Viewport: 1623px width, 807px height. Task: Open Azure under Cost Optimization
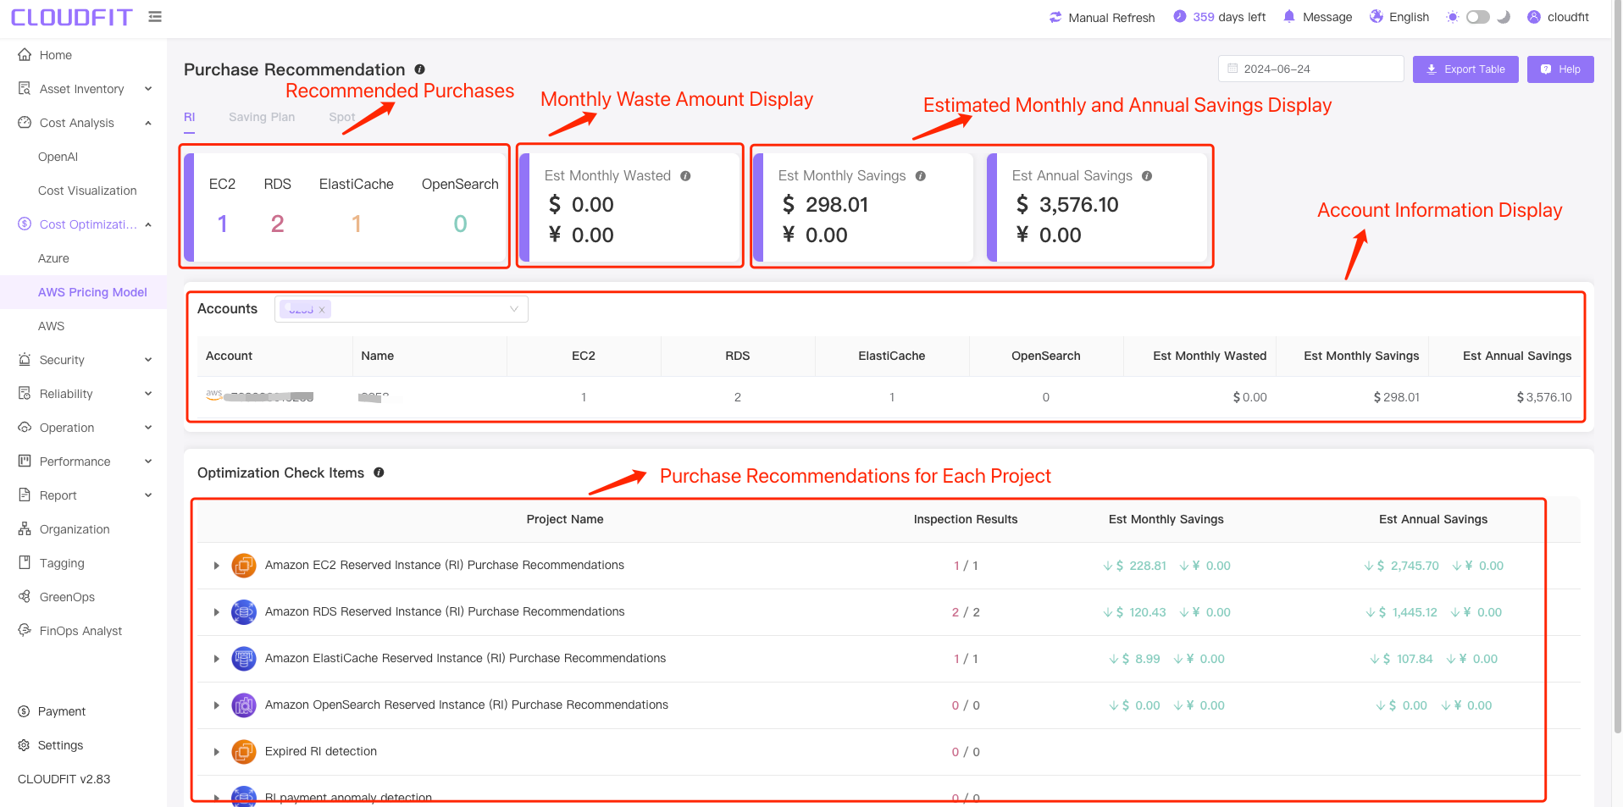coord(53,258)
